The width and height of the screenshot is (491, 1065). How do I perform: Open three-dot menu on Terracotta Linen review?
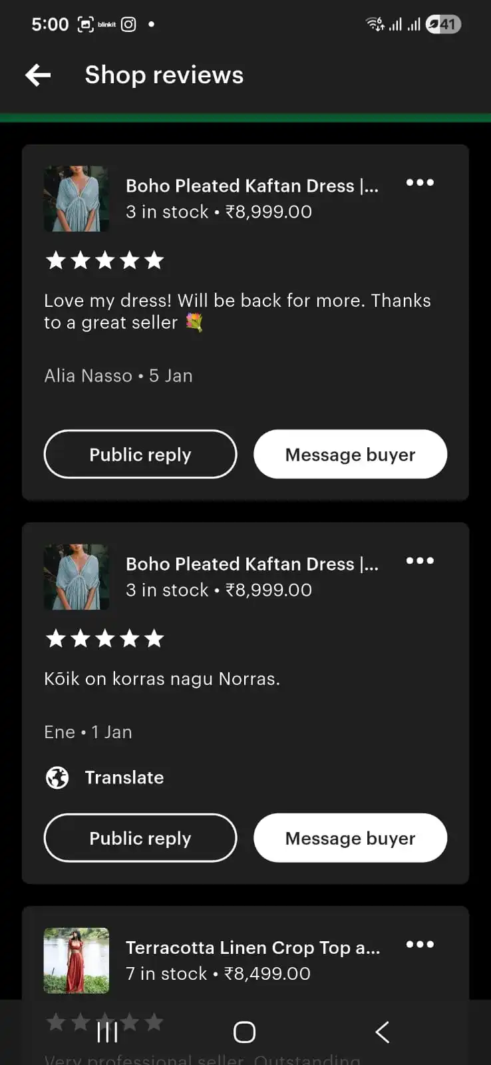pos(420,944)
